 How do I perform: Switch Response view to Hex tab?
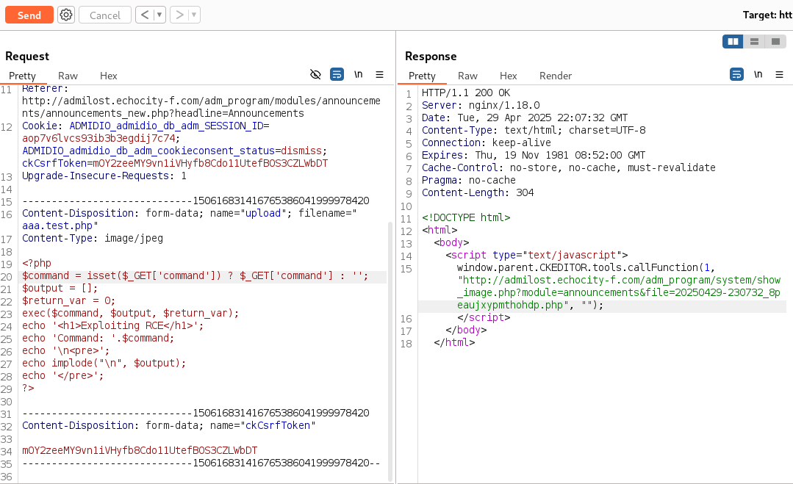(508, 76)
